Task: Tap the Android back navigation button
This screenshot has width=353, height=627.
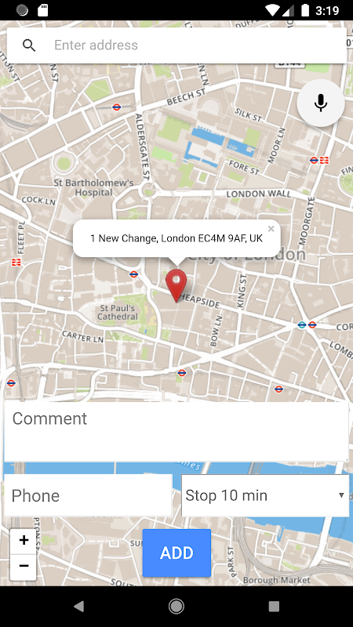Action: coord(79,606)
